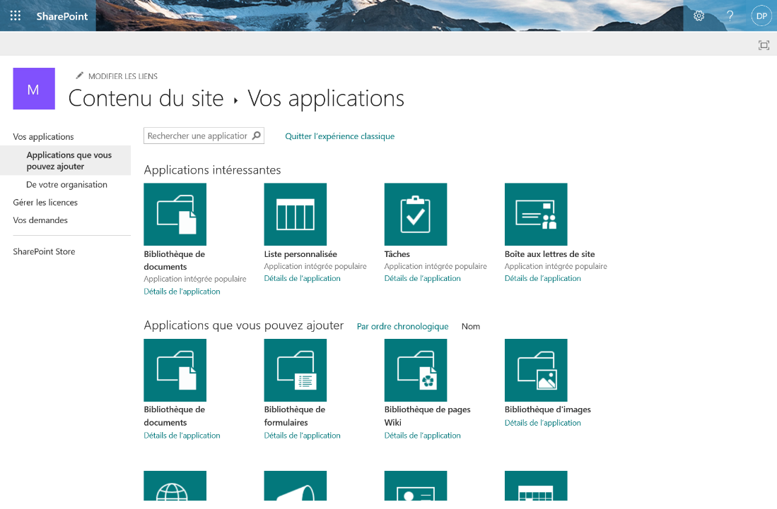Click the purple M site logo
Viewport: 777px width, 509px height.
(34, 88)
